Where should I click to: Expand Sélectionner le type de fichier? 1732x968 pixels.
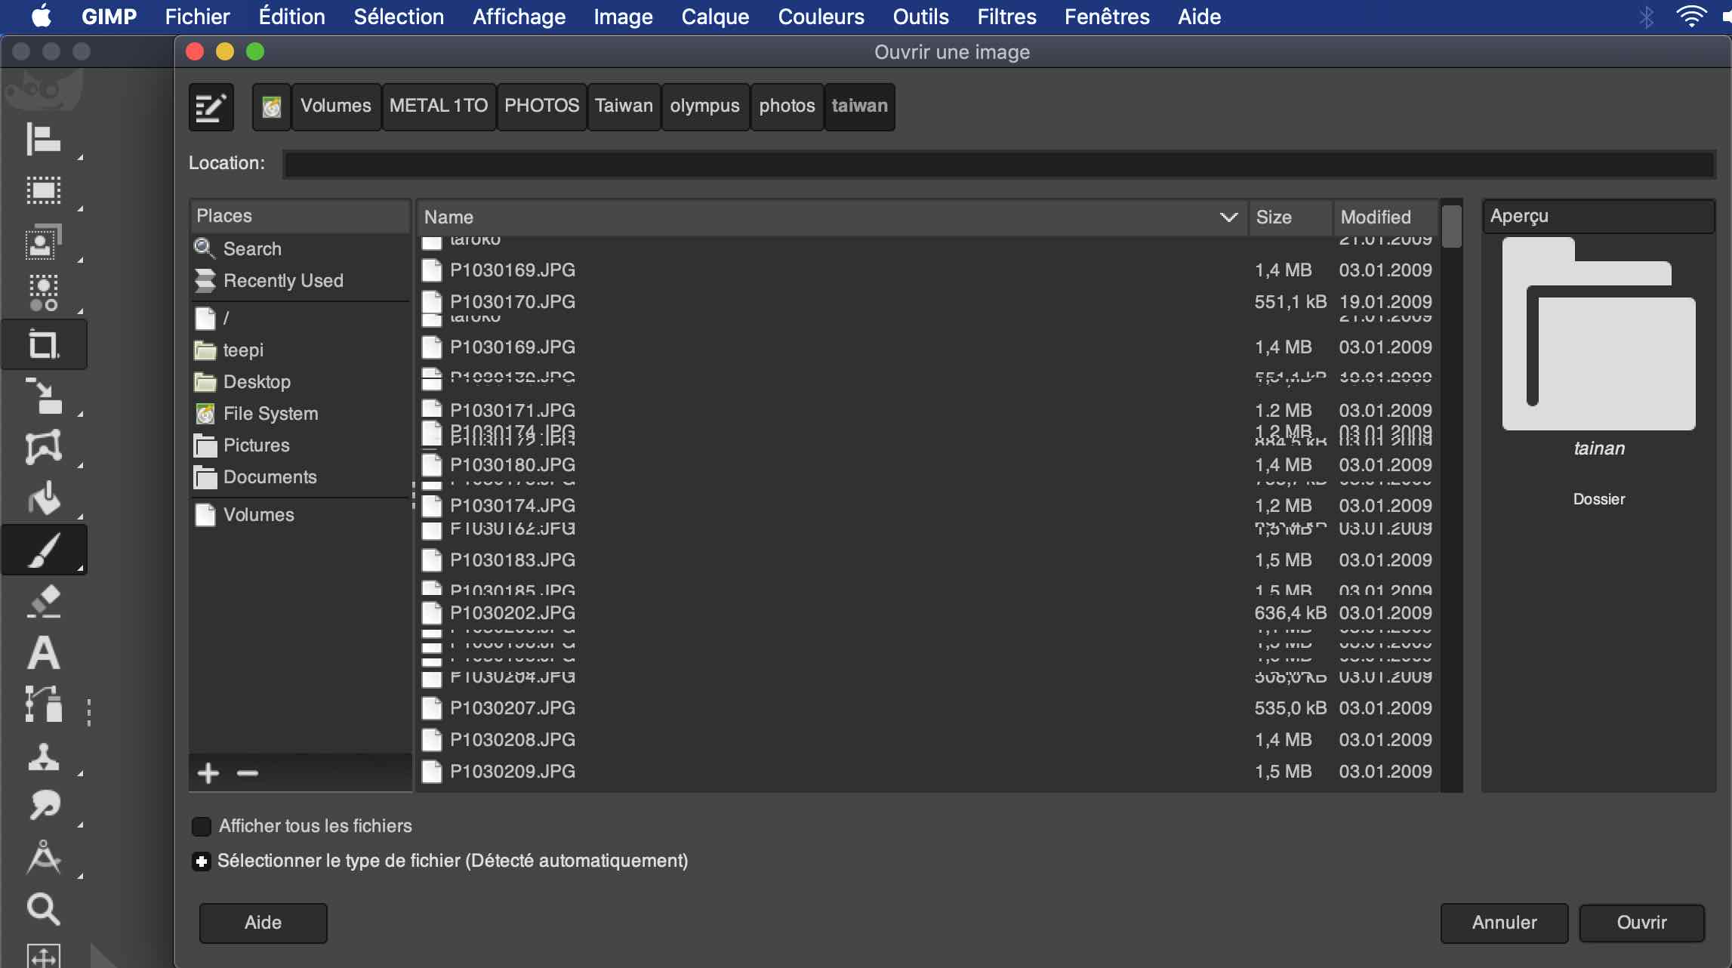[x=202, y=862]
